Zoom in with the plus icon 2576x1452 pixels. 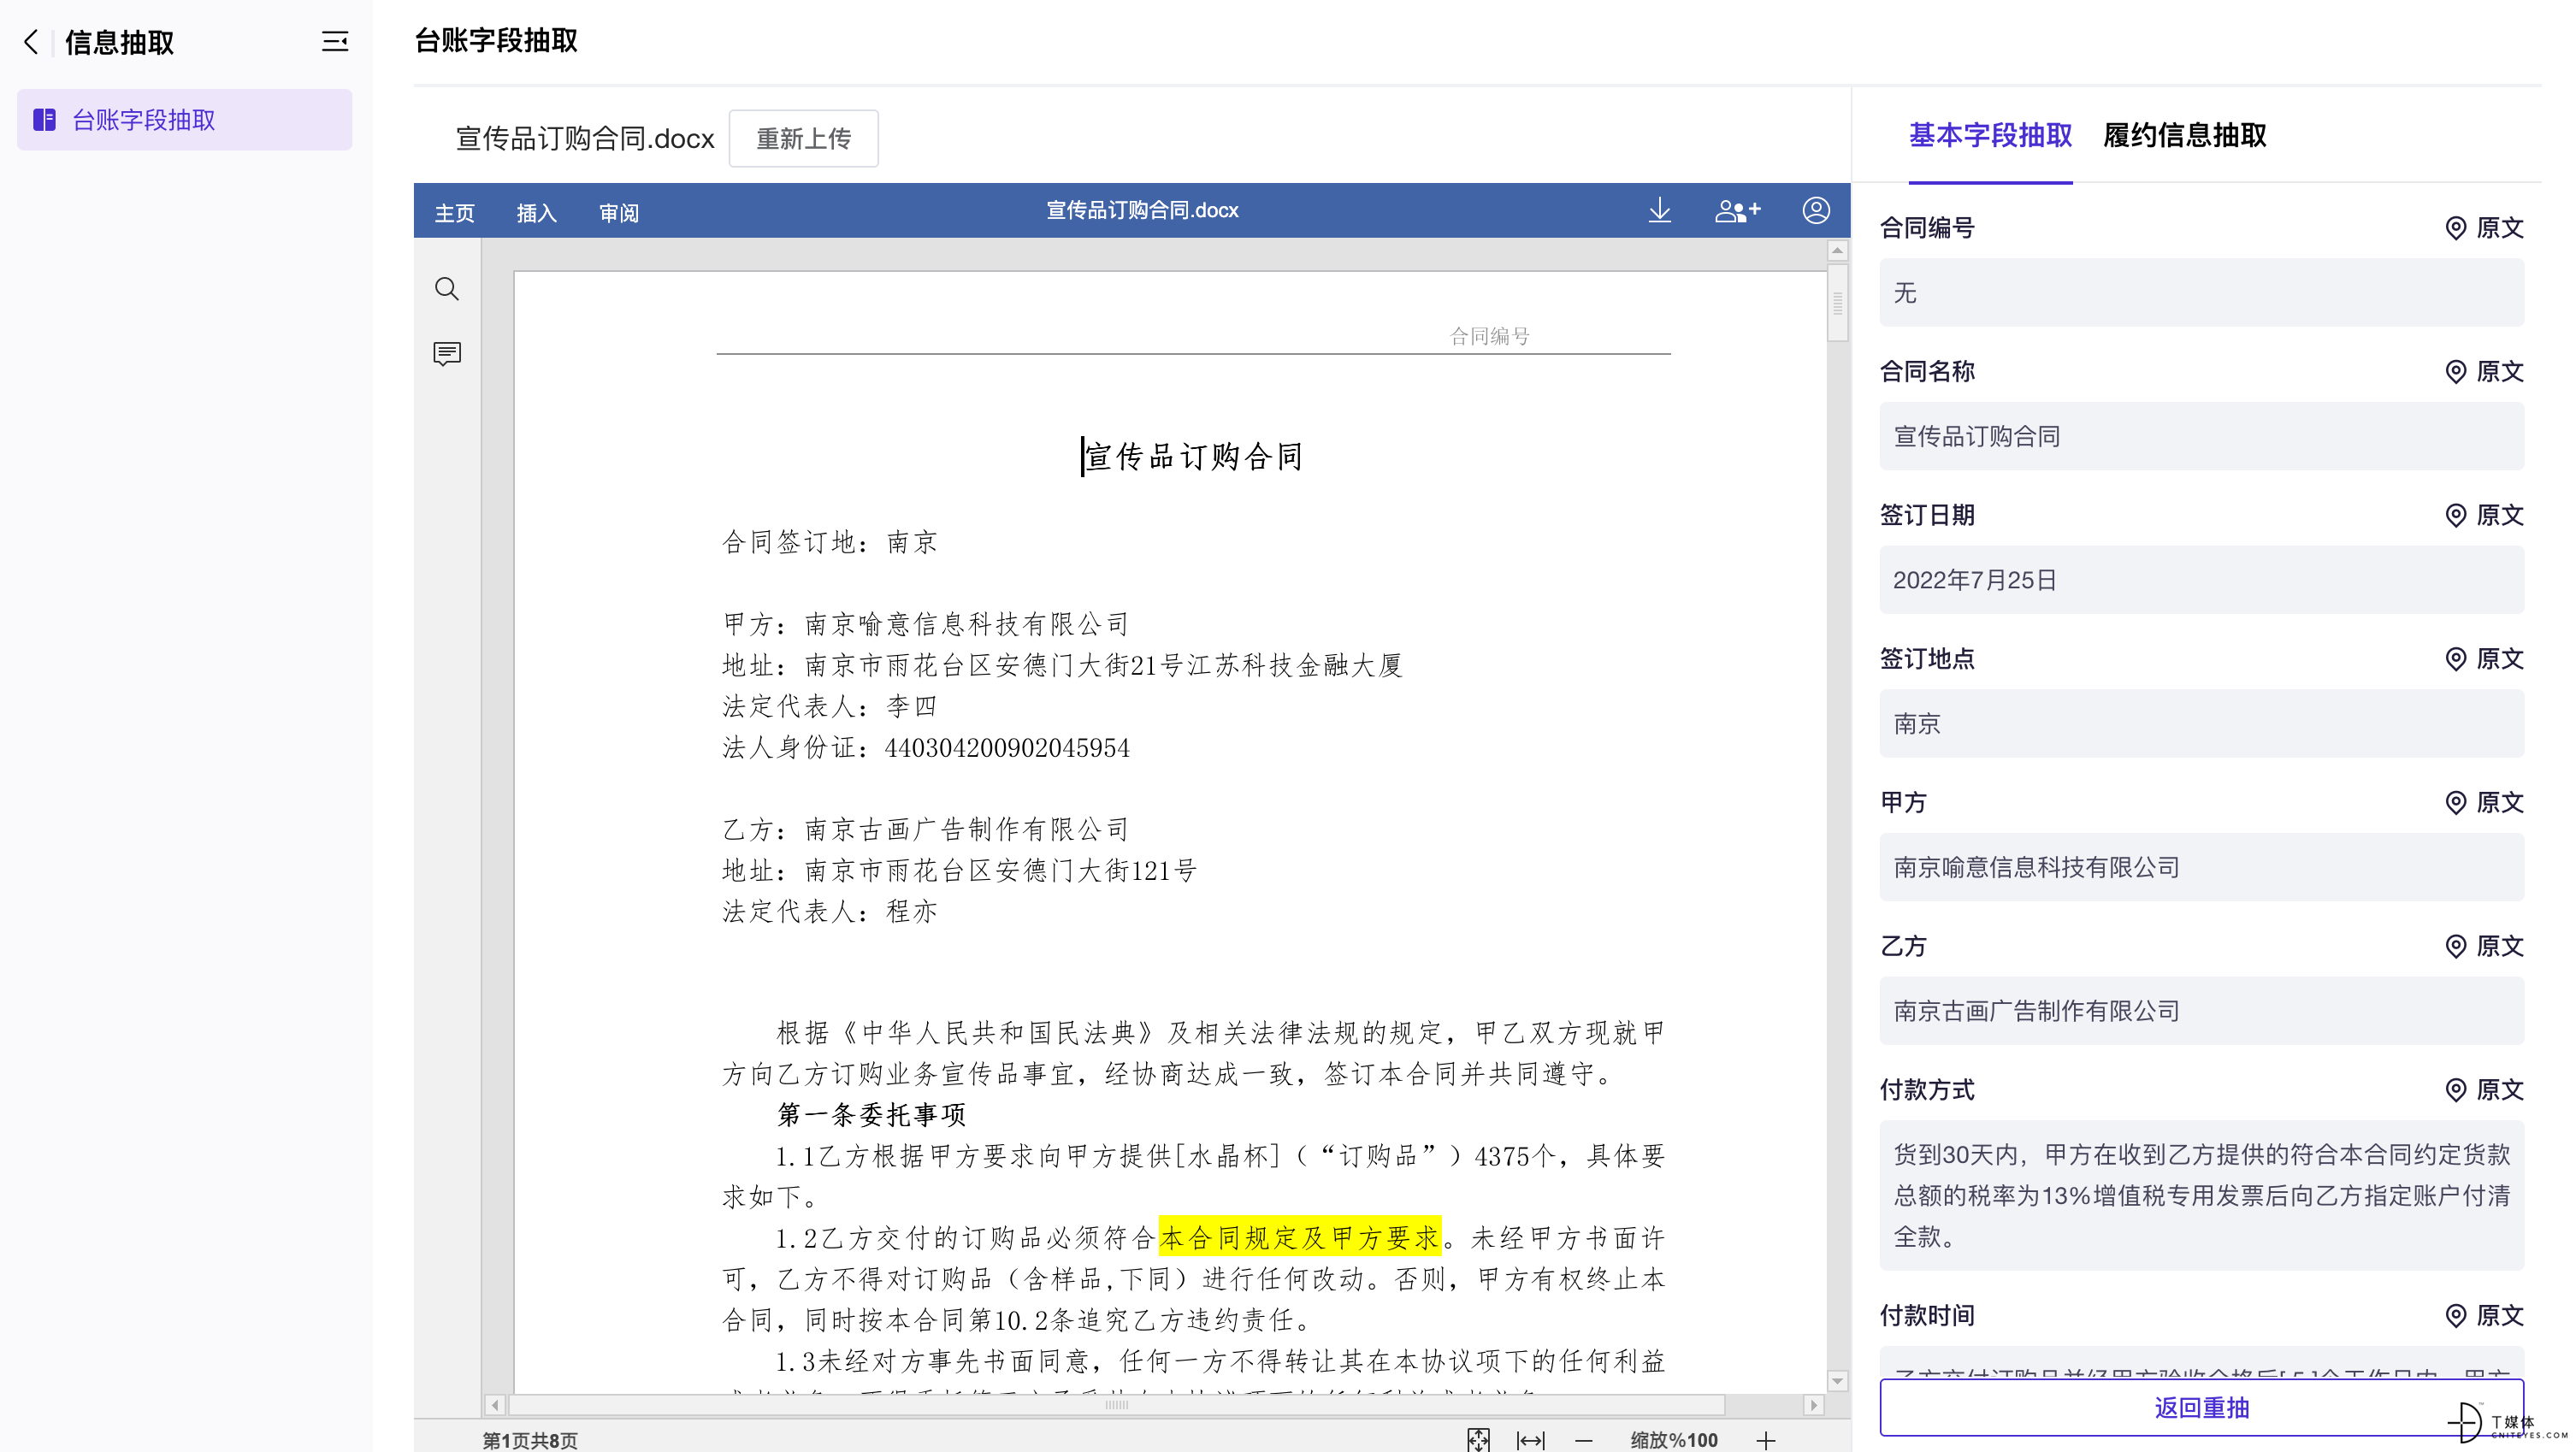click(x=1766, y=1440)
